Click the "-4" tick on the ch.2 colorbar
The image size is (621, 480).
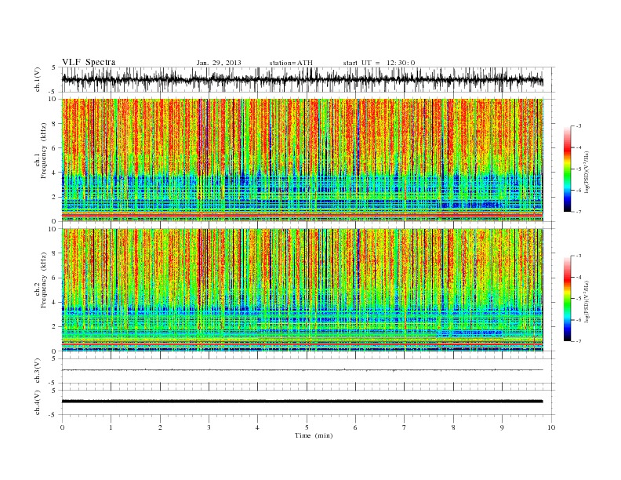click(x=578, y=277)
